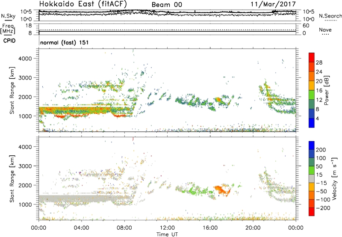Click the '12' label on the Power color bar
Image resolution: width=342 pixels, height=237 pixels.
(319, 100)
